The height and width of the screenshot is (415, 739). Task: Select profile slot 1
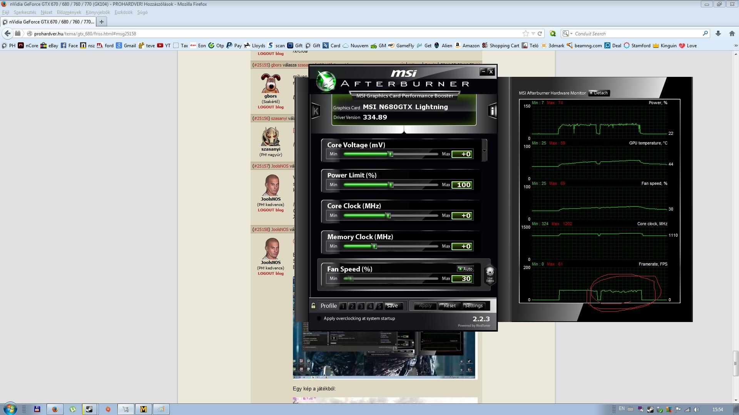(x=343, y=306)
